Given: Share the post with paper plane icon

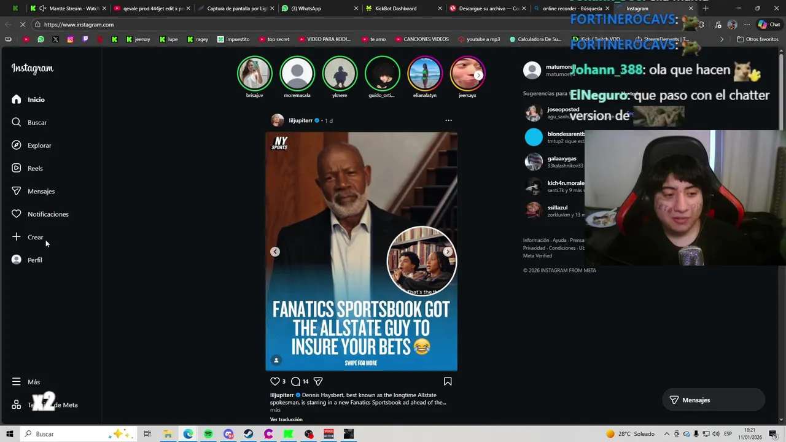Looking at the screenshot, I should point(318,381).
